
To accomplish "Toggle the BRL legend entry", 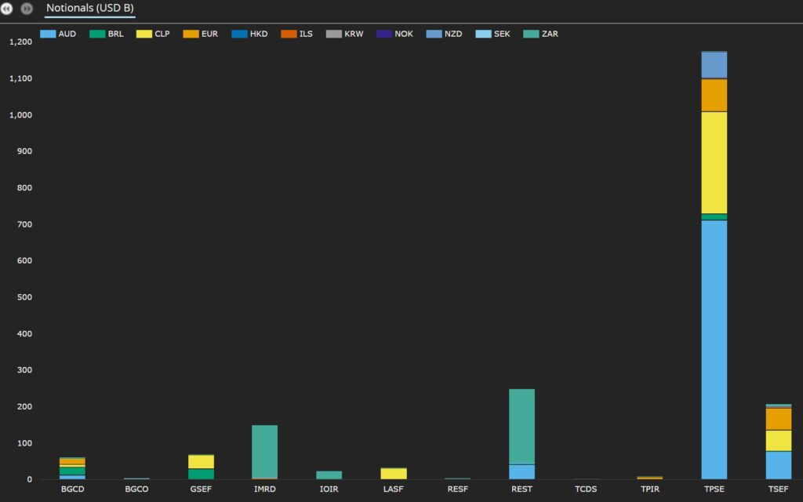I will [x=107, y=35].
